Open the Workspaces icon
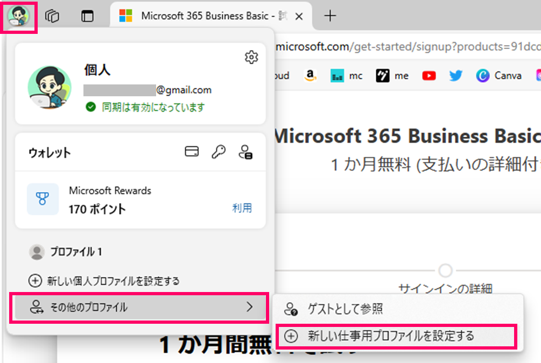The image size is (541, 363). [x=52, y=16]
